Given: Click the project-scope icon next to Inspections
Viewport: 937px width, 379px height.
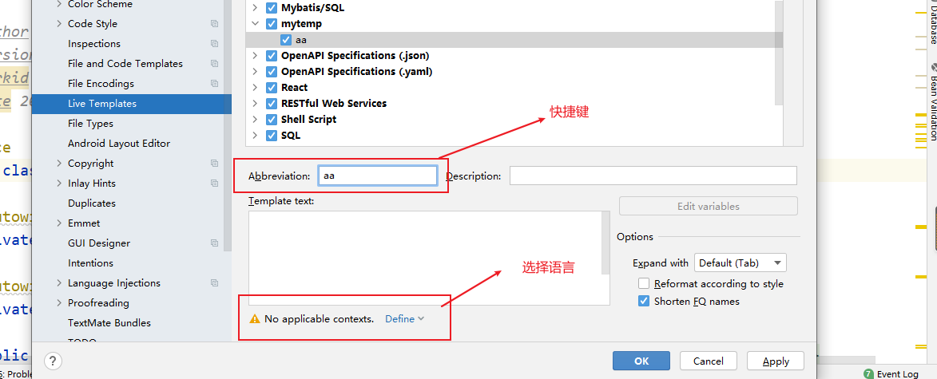Looking at the screenshot, I should 214,44.
